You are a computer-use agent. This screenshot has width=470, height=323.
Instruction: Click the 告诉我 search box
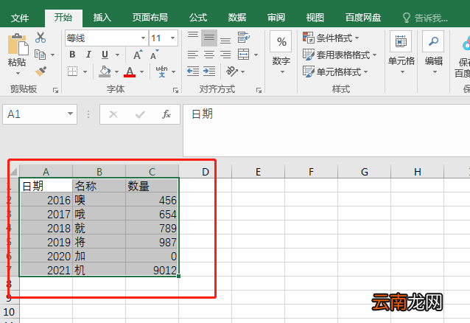click(426, 18)
